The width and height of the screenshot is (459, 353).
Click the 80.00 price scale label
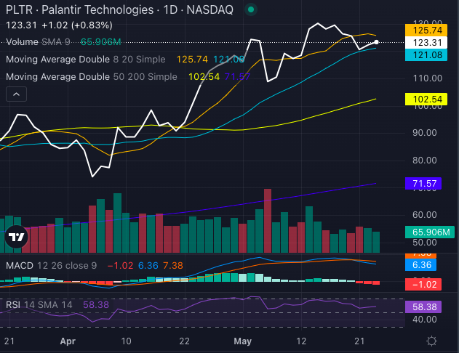coord(425,160)
